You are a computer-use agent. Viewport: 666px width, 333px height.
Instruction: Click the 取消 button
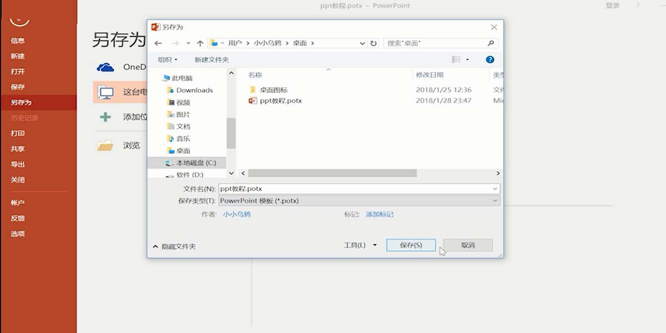point(468,245)
